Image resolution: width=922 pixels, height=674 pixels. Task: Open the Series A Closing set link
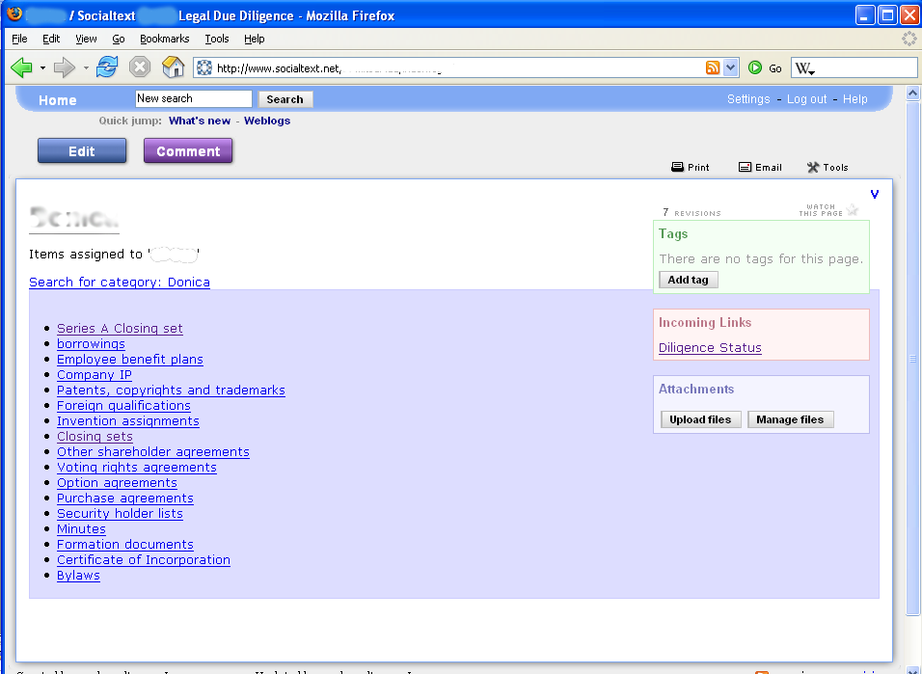pyautogui.click(x=120, y=329)
